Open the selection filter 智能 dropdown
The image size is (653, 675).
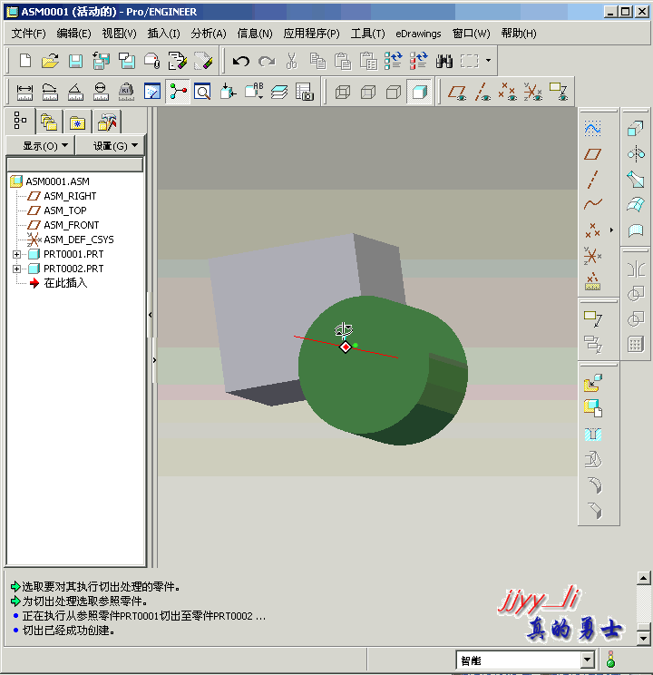[x=587, y=660]
